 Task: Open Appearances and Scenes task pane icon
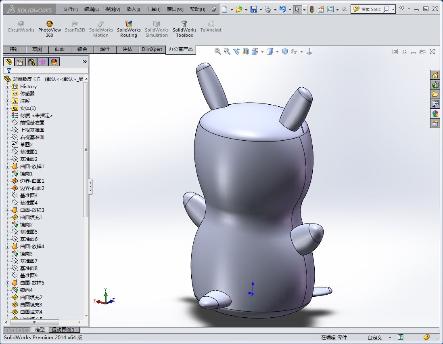pos(435,114)
